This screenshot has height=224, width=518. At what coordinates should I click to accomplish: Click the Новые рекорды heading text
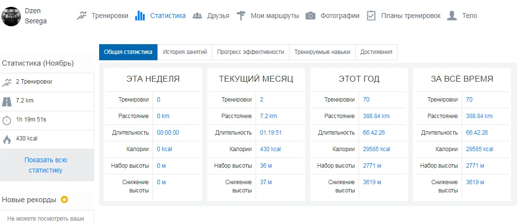pyautogui.click(x=29, y=200)
